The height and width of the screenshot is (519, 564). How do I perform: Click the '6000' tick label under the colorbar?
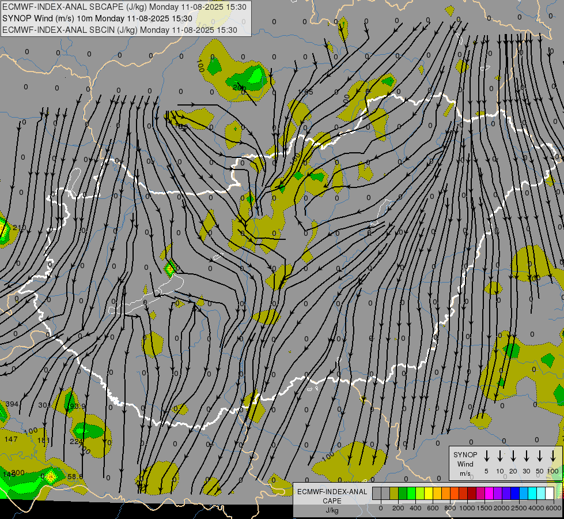point(554,508)
